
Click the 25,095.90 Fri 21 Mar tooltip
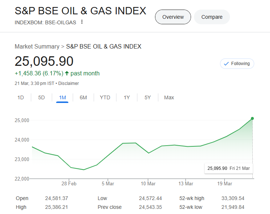point(228,168)
